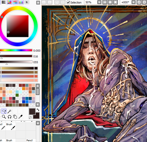
Task: Toggle the Selection checkbox
Action: (68, 3)
